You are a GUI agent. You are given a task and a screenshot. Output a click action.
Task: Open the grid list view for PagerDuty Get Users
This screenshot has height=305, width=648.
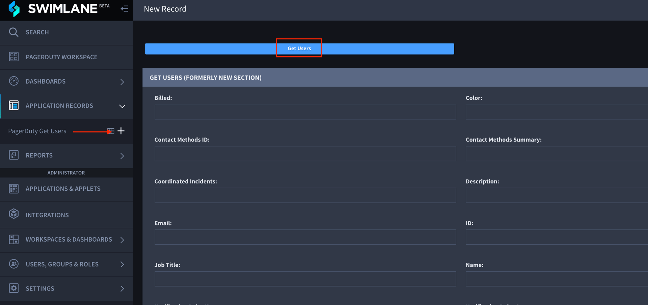click(x=111, y=131)
